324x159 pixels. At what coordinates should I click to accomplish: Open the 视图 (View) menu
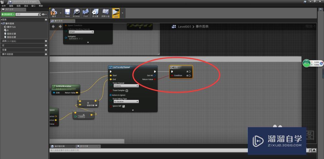pos(18,6)
